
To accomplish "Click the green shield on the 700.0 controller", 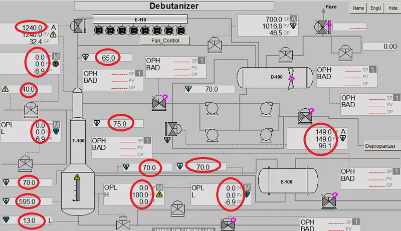I will [293, 26].
